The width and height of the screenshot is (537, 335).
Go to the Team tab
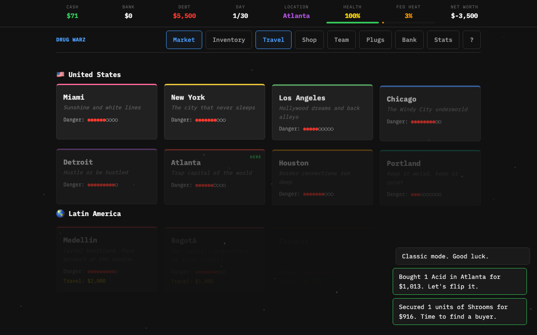pos(341,40)
